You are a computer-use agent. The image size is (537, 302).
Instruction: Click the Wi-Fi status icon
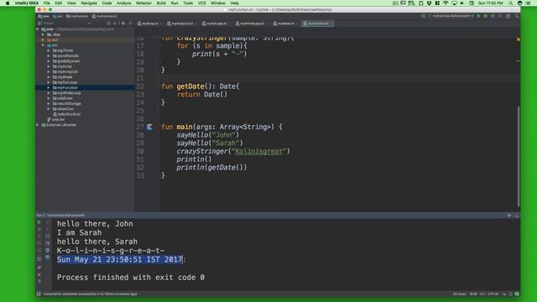(446, 3)
